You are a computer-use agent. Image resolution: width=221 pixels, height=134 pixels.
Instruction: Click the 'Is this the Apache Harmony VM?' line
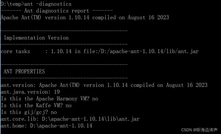point(49,99)
